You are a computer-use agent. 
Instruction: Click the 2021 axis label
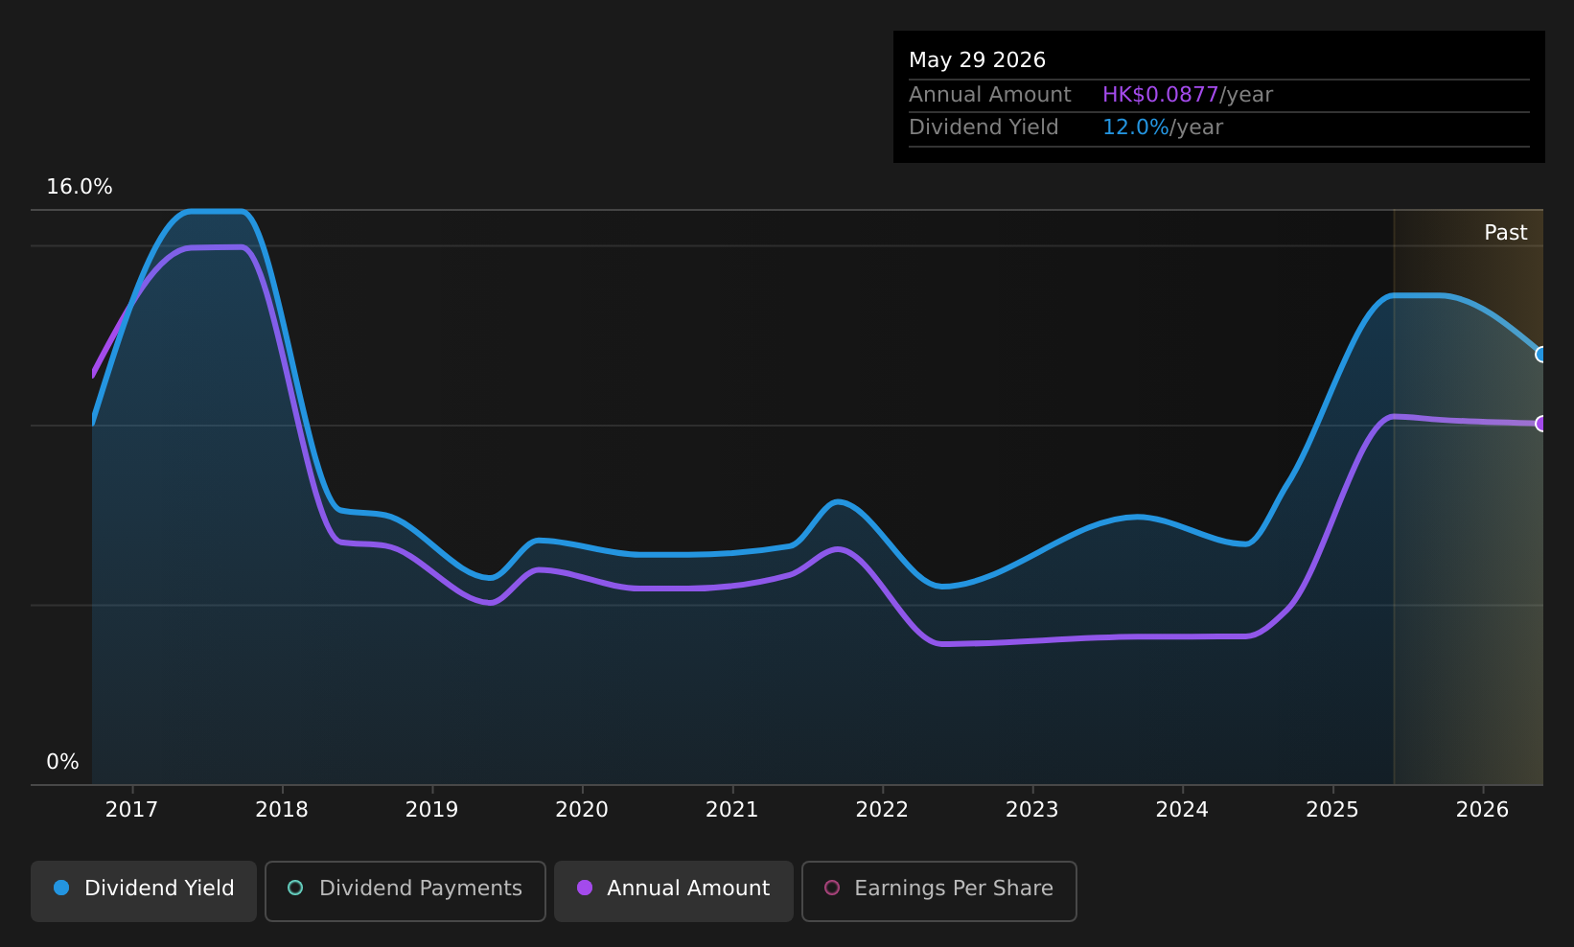pyautogui.click(x=732, y=810)
